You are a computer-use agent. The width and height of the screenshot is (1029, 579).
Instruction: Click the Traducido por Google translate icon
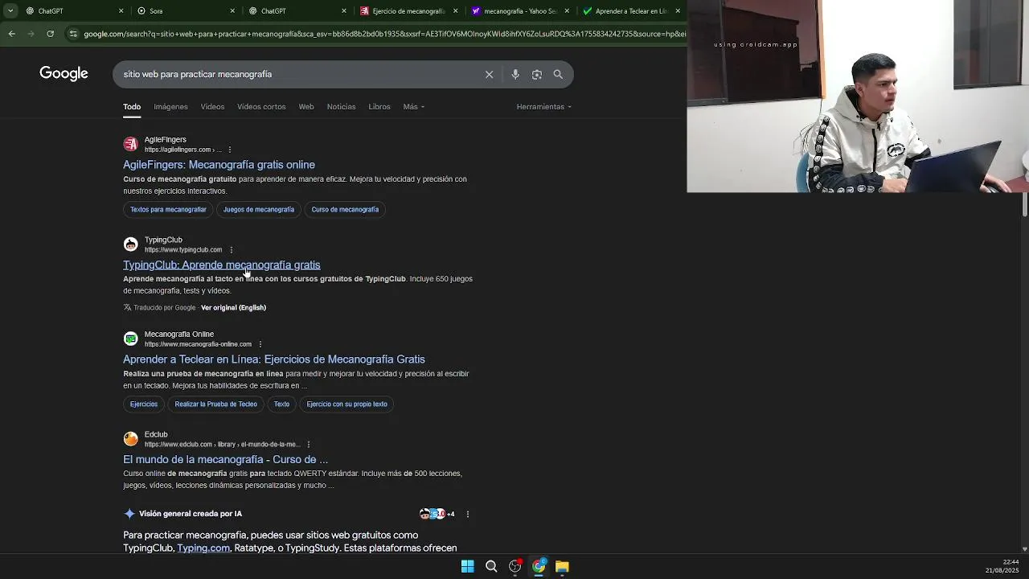coord(128,308)
